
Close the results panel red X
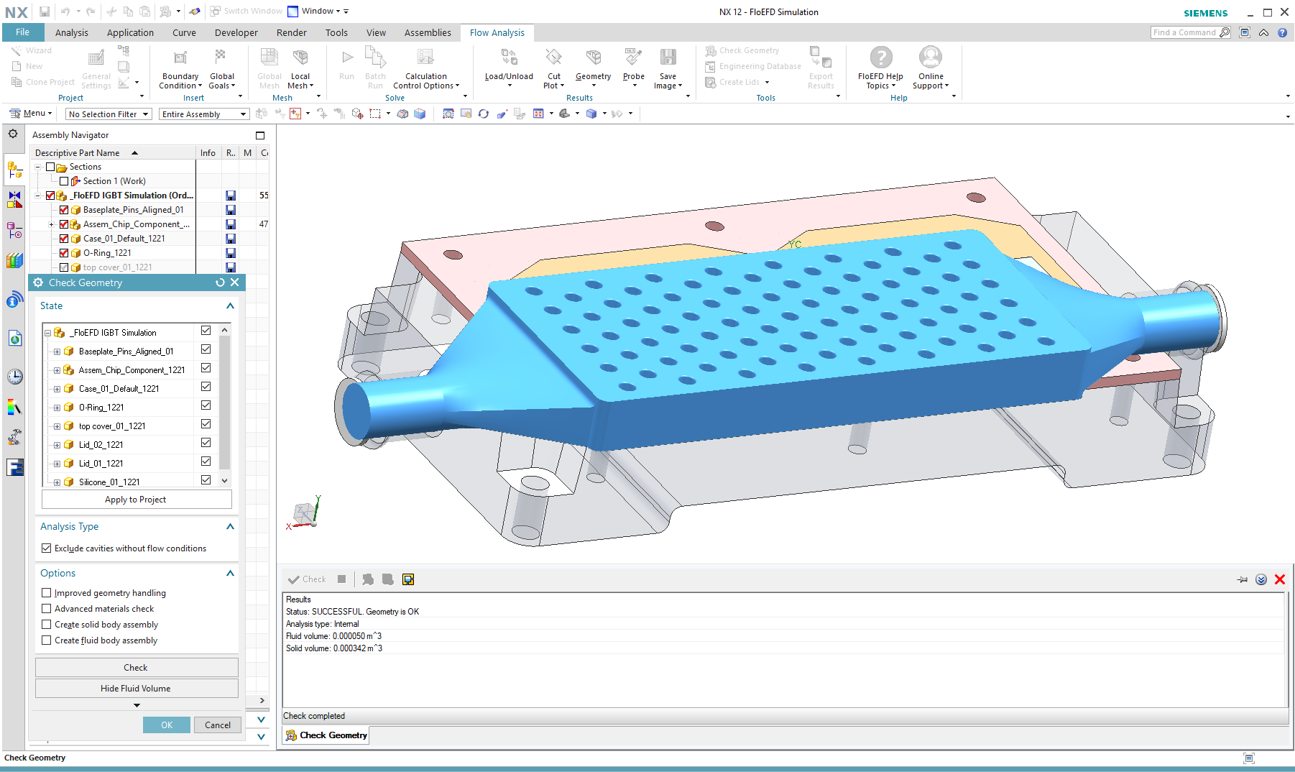pos(1280,579)
